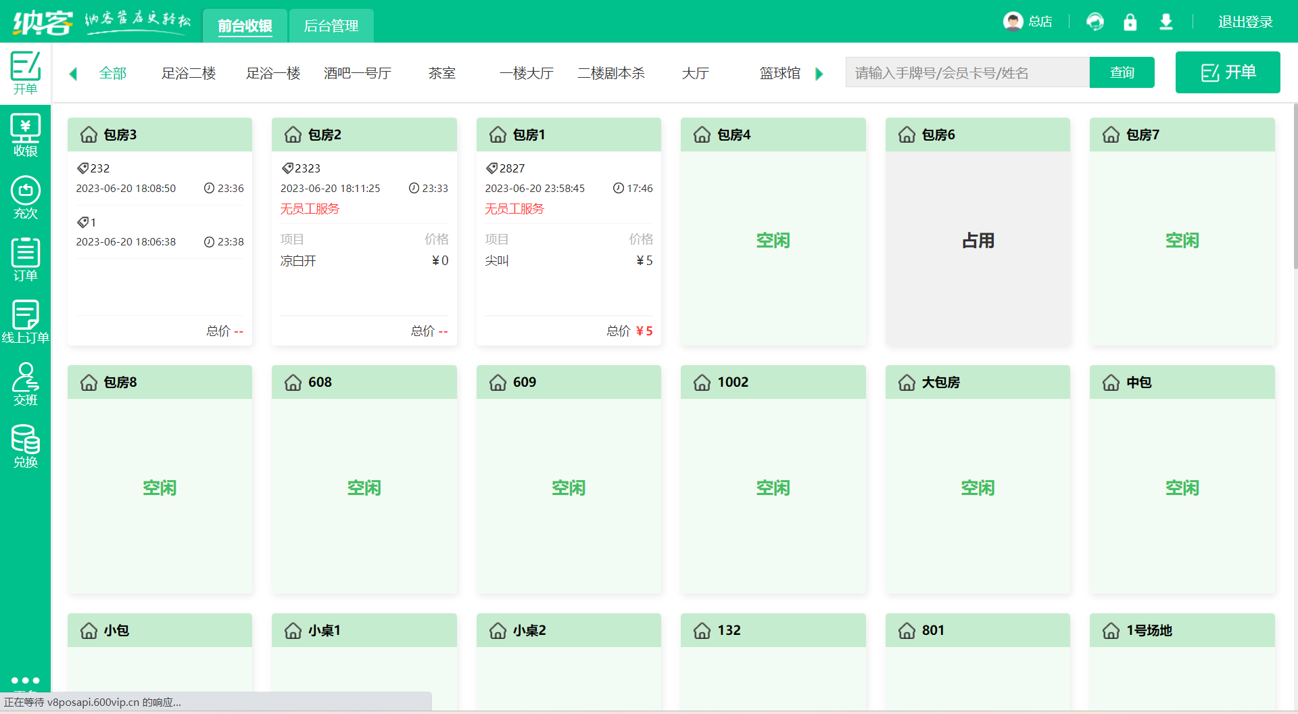Open the 订单 orders panel

26,259
